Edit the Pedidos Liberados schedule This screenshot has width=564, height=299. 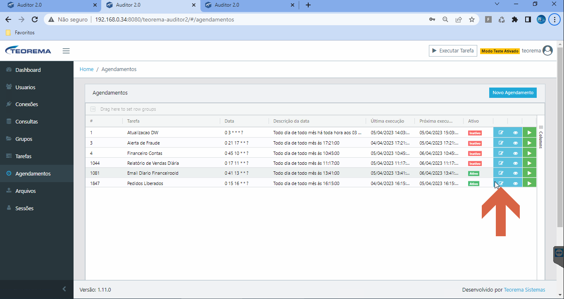tap(501, 183)
